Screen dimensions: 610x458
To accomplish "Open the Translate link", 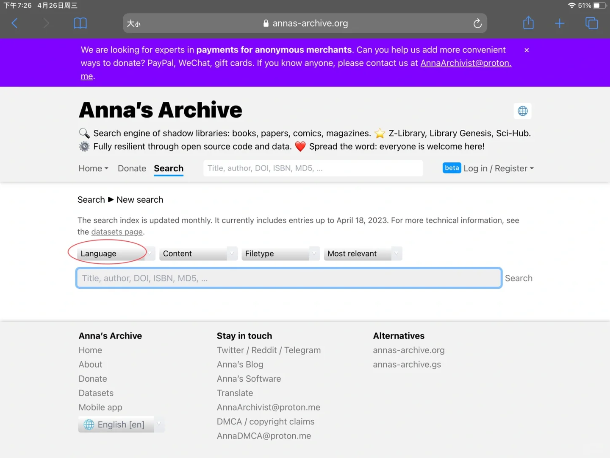I will (235, 393).
